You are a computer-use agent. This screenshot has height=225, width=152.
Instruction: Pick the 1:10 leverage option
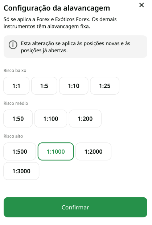point(74,86)
